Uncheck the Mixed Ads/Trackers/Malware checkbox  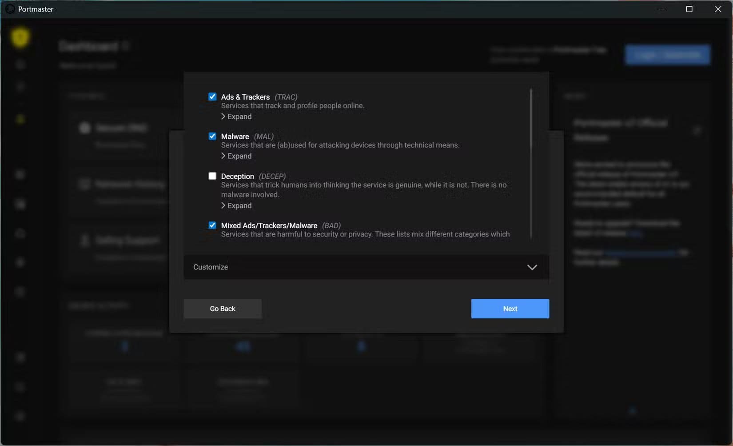pos(212,225)
